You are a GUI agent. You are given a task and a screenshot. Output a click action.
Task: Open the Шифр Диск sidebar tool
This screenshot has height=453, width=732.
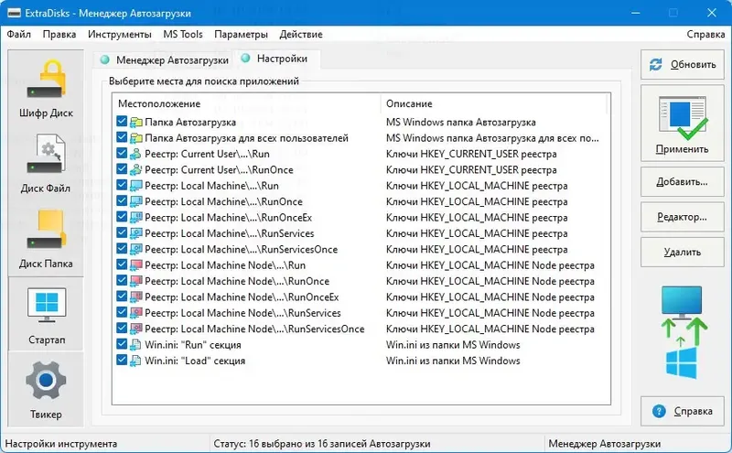46,88
